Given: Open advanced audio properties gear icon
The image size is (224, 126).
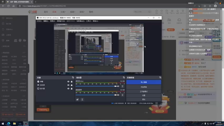Looking at the screenshot, I should 78,100.
